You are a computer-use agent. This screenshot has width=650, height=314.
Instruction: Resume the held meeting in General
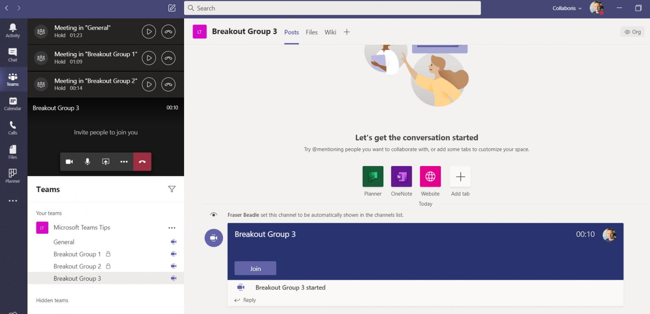[149, 31]
